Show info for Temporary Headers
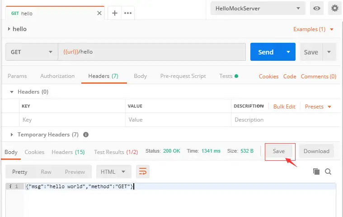Screen dimensions: 343x217 tap(86, 135)
